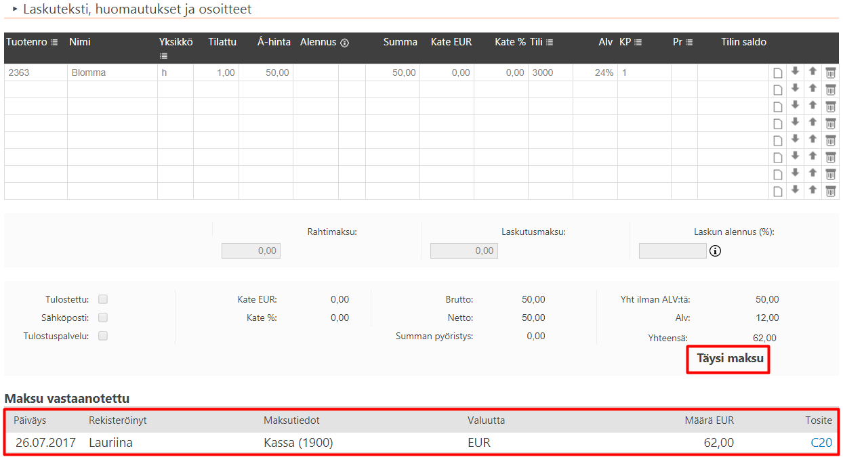The width and height of the screenshot is (843, 457).
Task: Open voucher link C20
Action: [x=821, y=443]
